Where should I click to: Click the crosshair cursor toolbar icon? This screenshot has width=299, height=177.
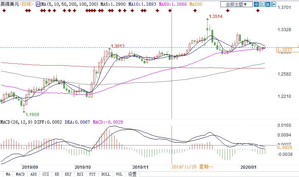click(256, 4)
